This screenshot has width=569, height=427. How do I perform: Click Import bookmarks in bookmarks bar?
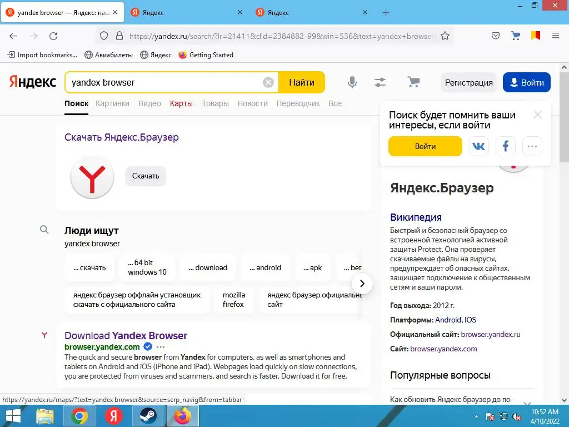click(42, 55)
